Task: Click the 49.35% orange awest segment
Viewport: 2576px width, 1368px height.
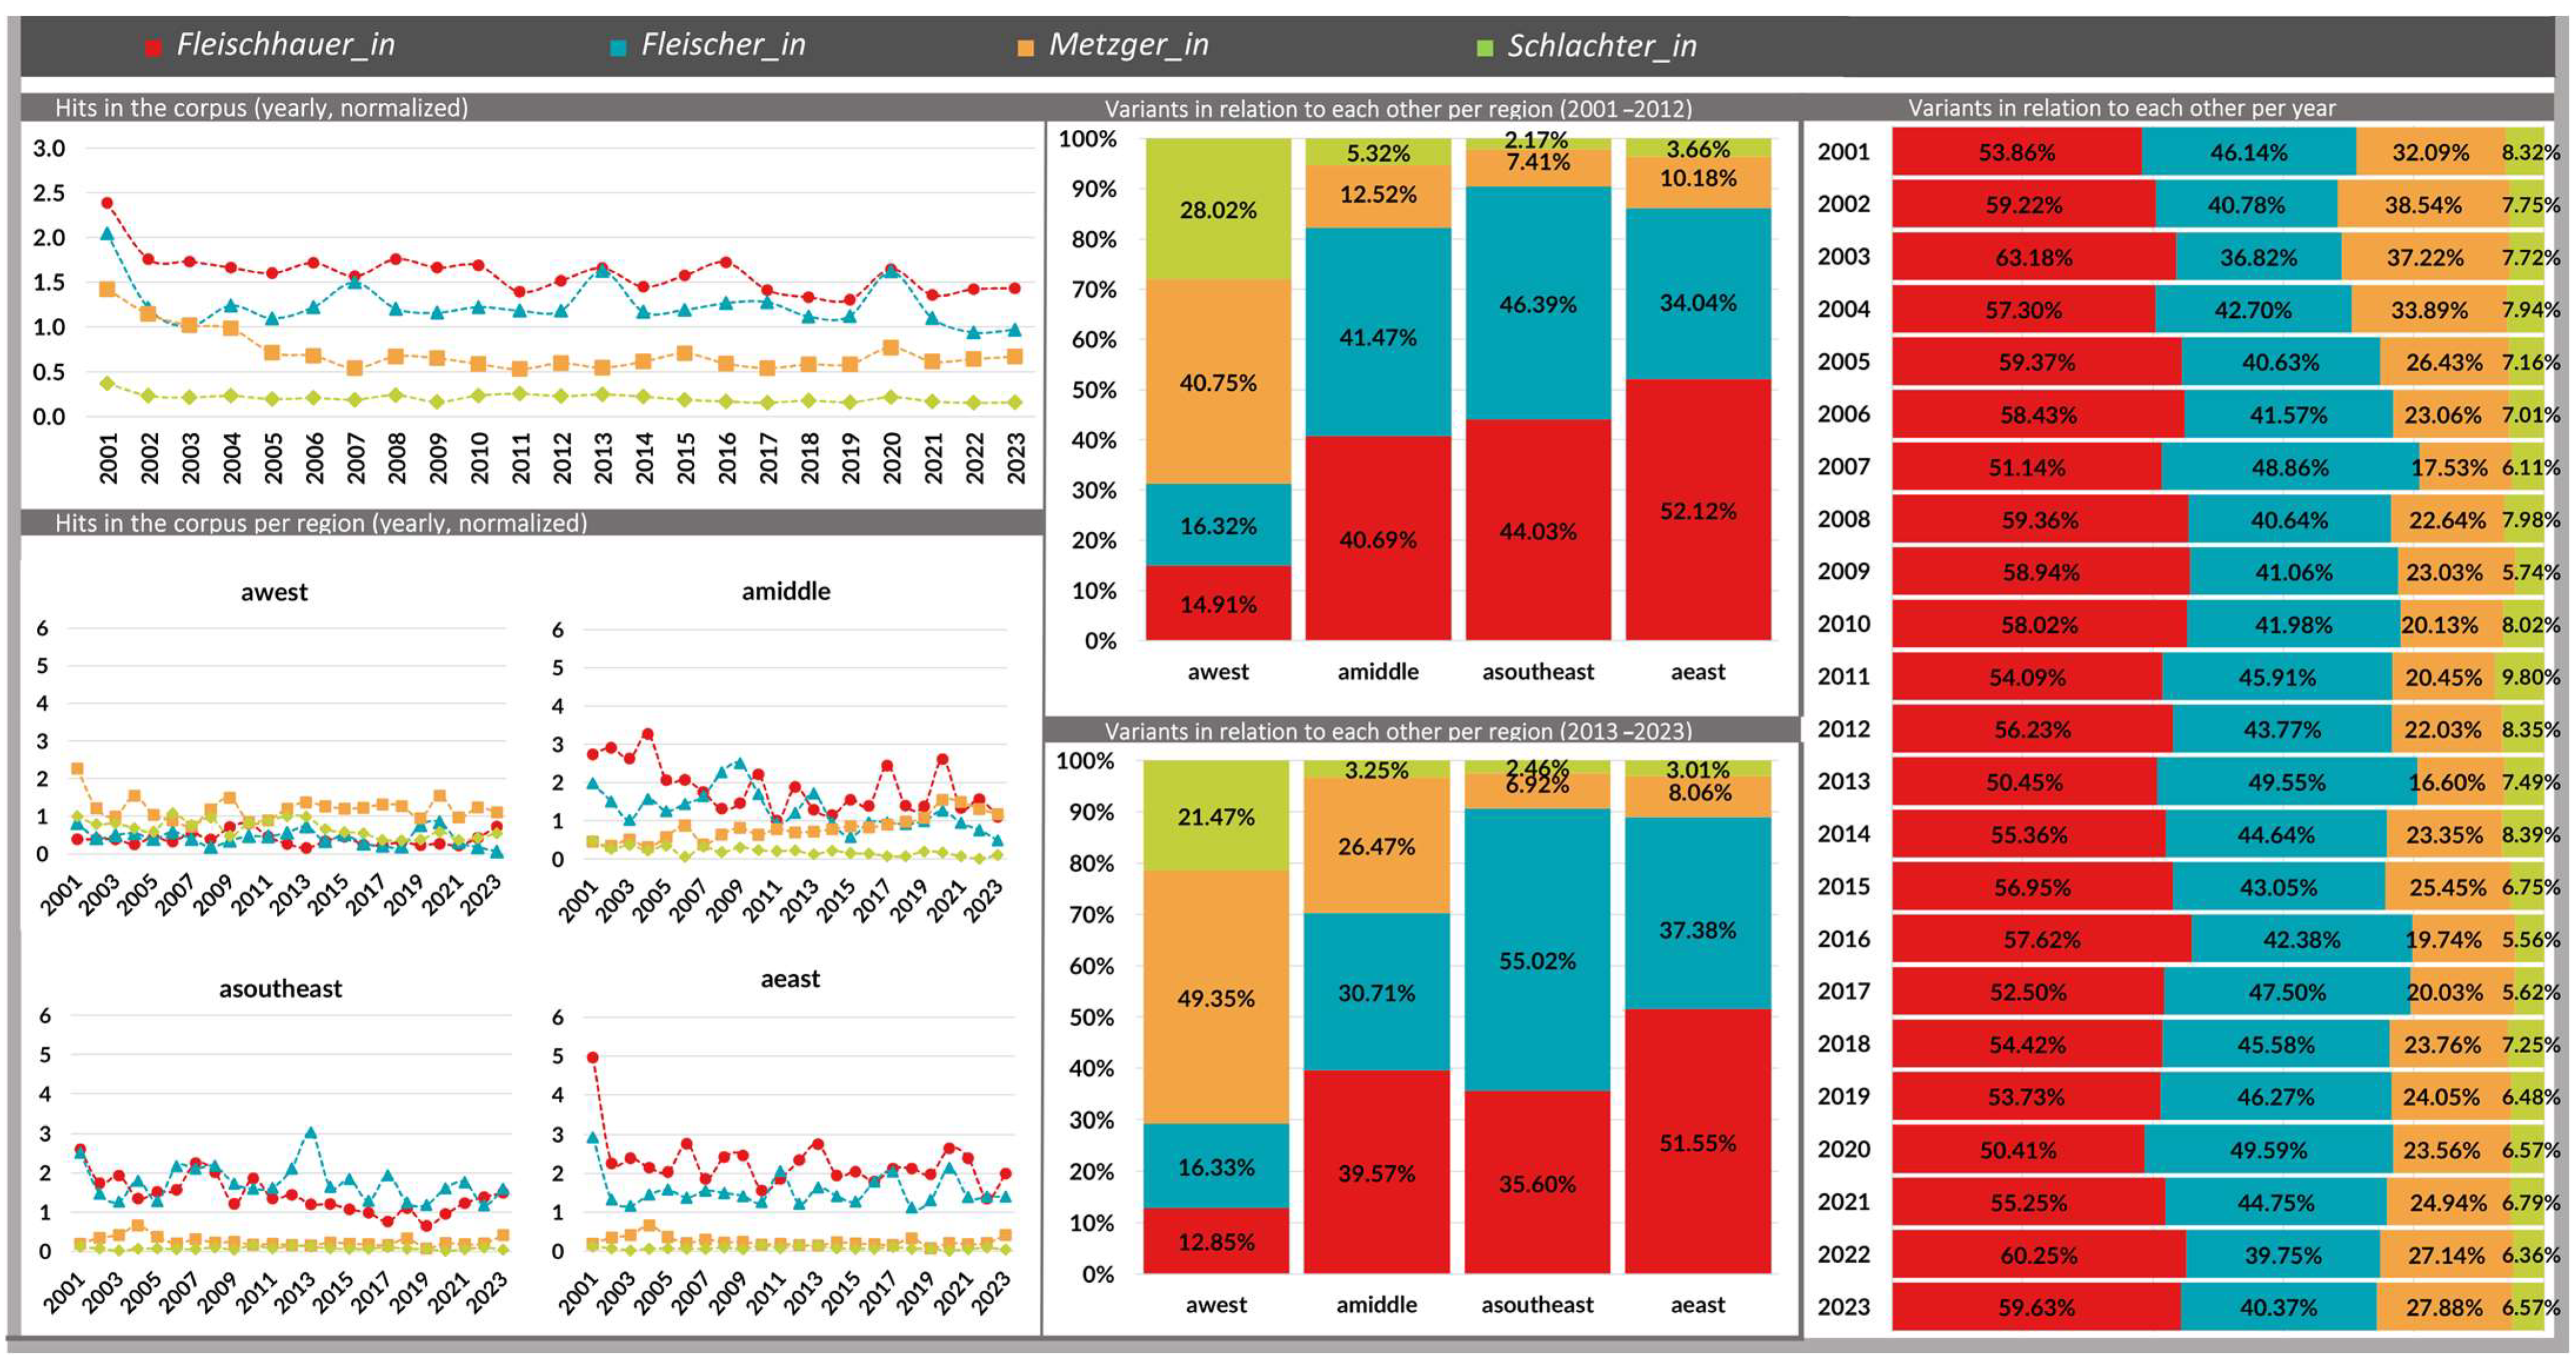Action: point(1216,997)
